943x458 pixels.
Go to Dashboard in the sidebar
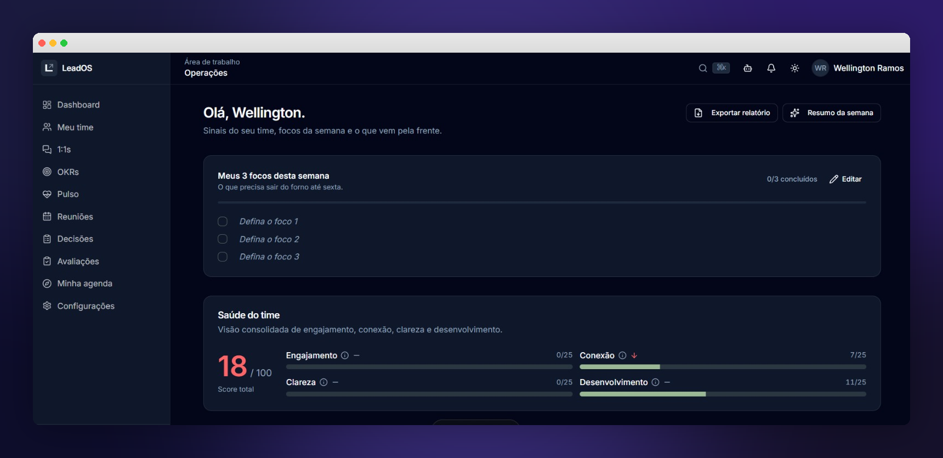pos(101,105)
